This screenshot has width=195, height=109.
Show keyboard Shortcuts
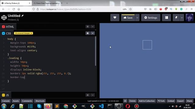pyautogui.click(x=40, y=101)
